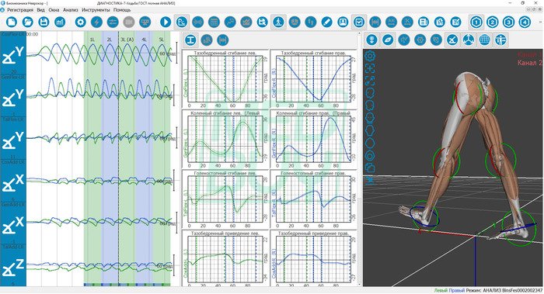Open the Вид menu
The image size is (544, 294).
(x=40, y=10)
